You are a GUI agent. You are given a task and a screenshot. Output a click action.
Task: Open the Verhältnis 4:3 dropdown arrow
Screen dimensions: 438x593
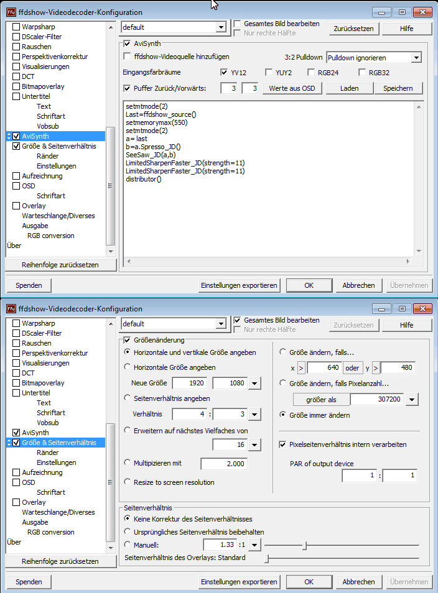pyautogui.click(x=254, y=414)
